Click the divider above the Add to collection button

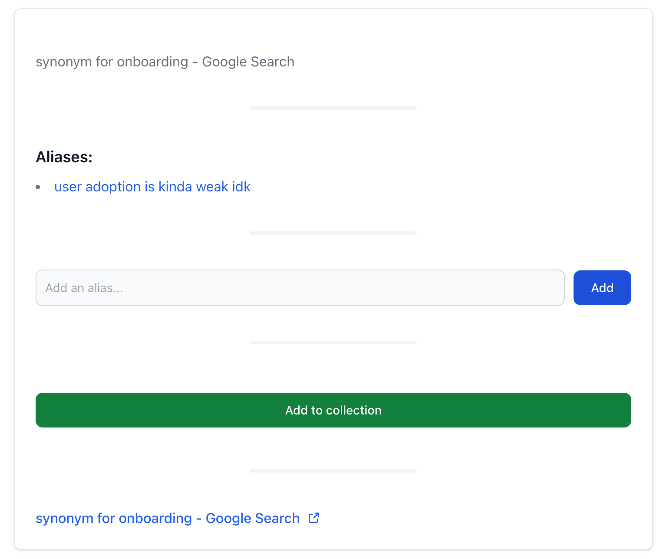(x=333, y=342)
